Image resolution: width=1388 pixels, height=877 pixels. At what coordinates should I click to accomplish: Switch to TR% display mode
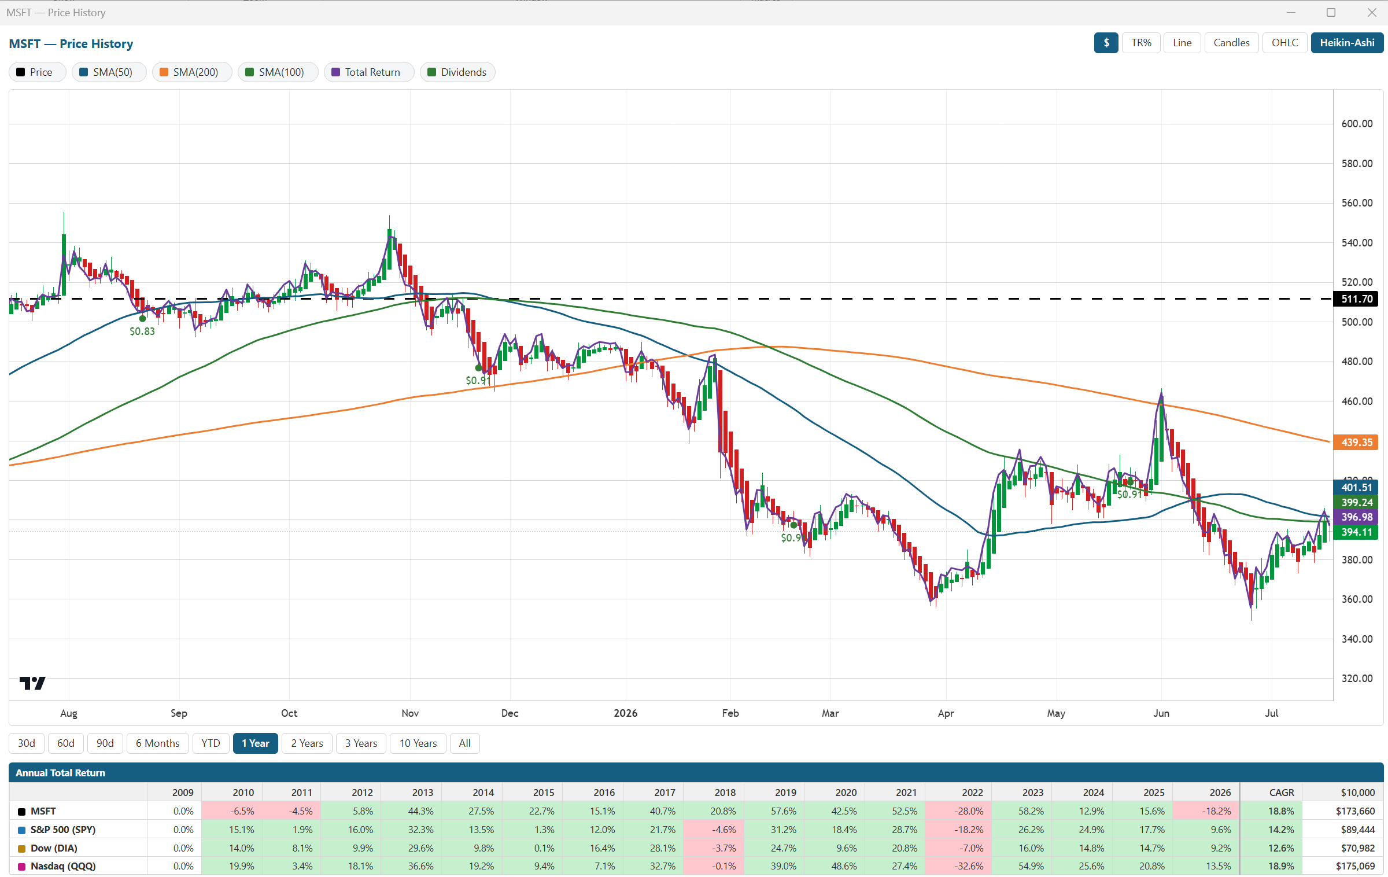(1141, 43)
